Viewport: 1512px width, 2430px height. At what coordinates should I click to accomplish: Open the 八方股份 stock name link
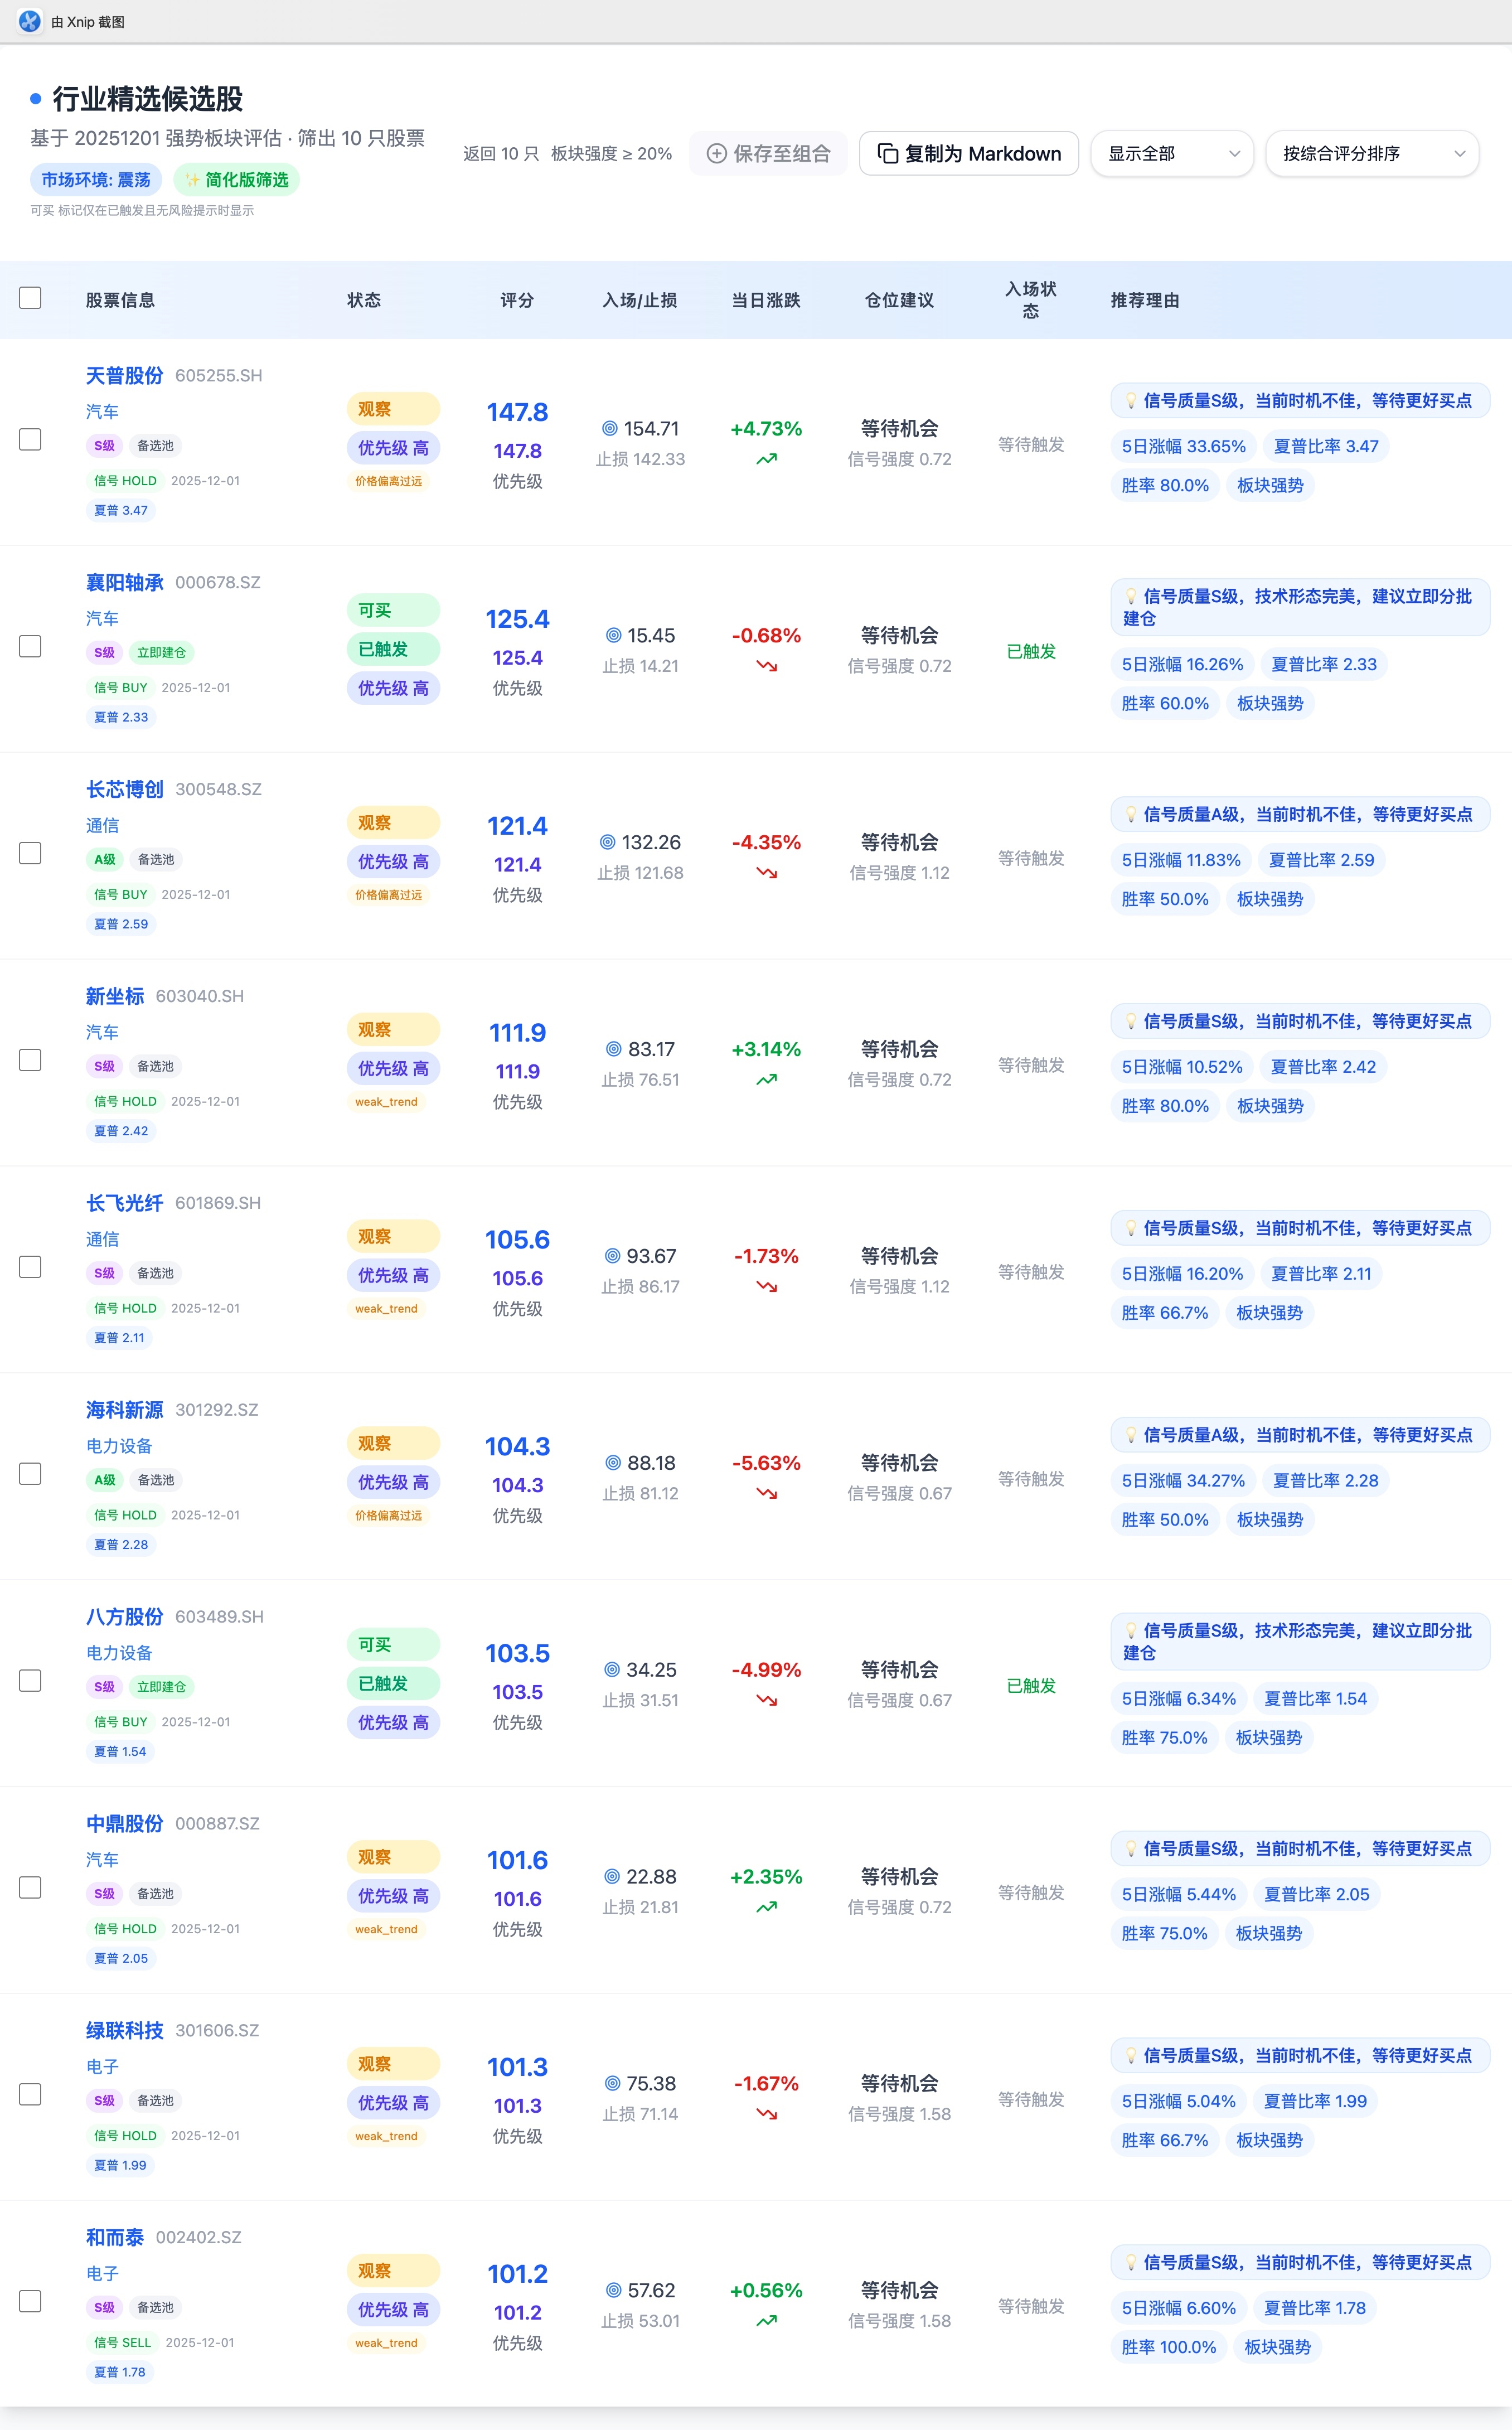click(x=124, y=1616)
